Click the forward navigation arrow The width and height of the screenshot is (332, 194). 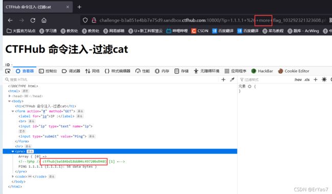21,20
